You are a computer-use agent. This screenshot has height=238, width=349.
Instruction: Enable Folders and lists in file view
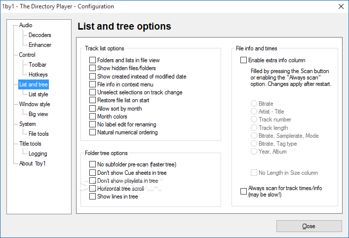click(93, 60)
